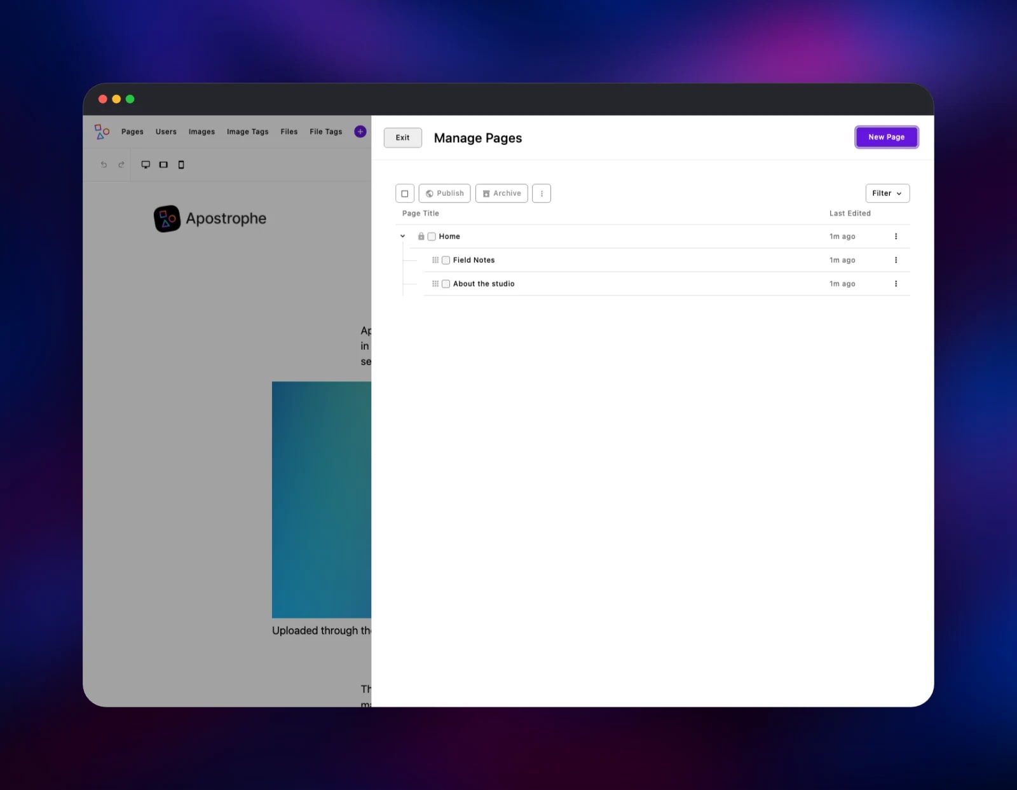
Task: Open the About the studio page title
Action: click(484, 284)
